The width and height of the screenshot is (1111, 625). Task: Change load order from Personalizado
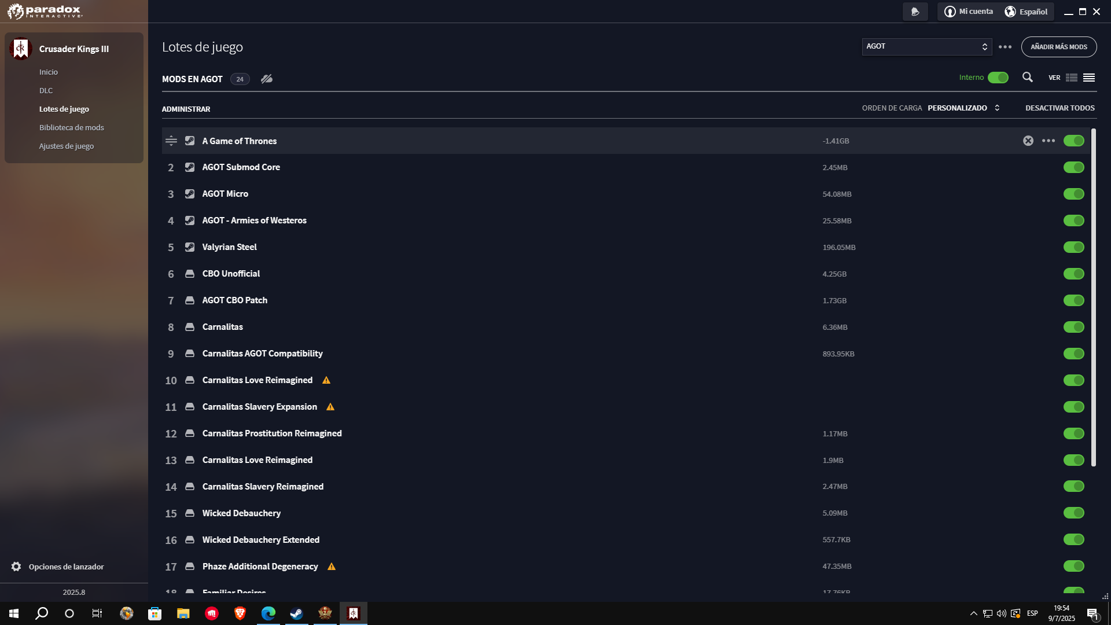pyautogui.click(x=963, y=108)
